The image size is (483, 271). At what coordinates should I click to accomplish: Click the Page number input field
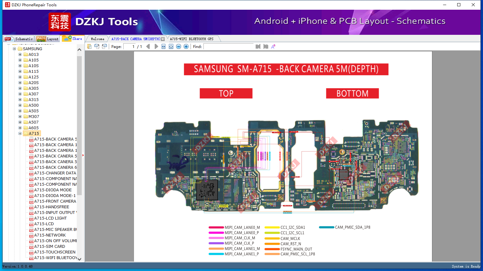(x=130, y=47)
